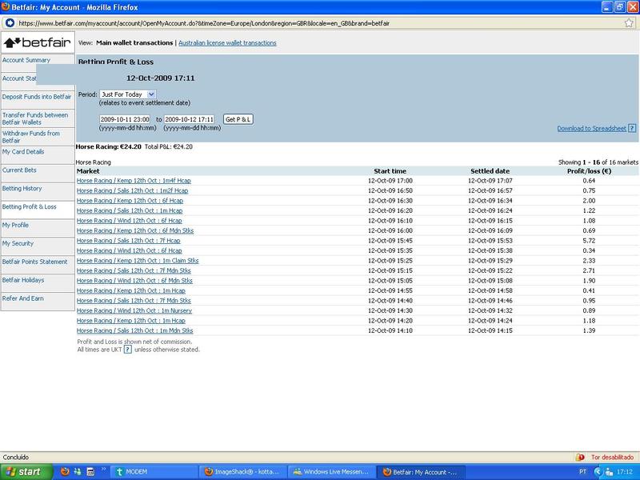Open the Period dropdown showing Just For Today
Screen dimensions: 640x480
[128, 94]
